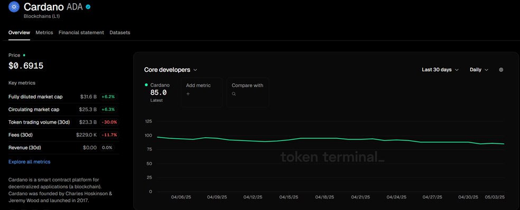Click the search icon under Compare with
Viewport: 520px width, 210px height.
tap(234, 94)
